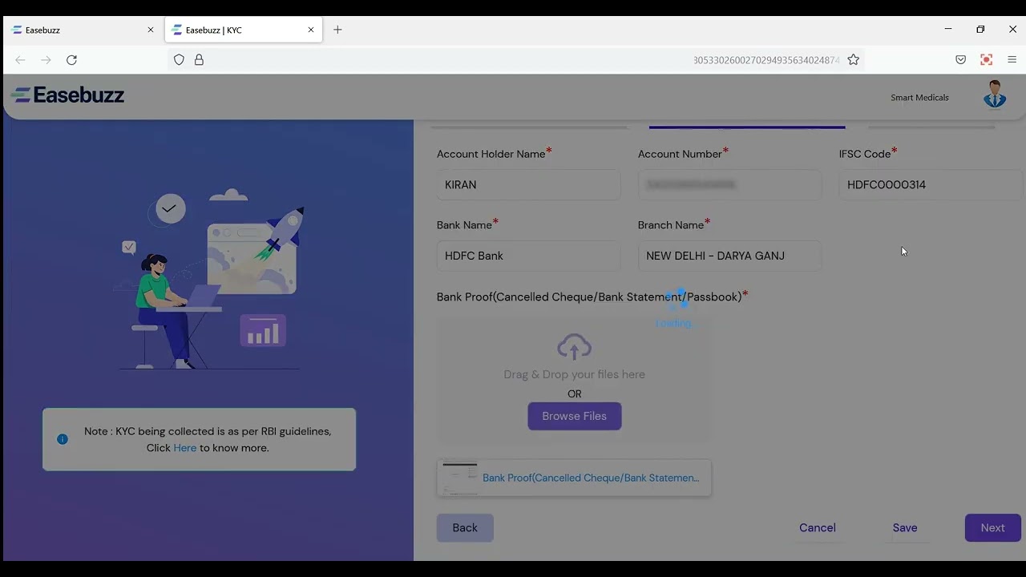Open a new browser tab
1026x577 pixels.
click(x=337, y=30)
